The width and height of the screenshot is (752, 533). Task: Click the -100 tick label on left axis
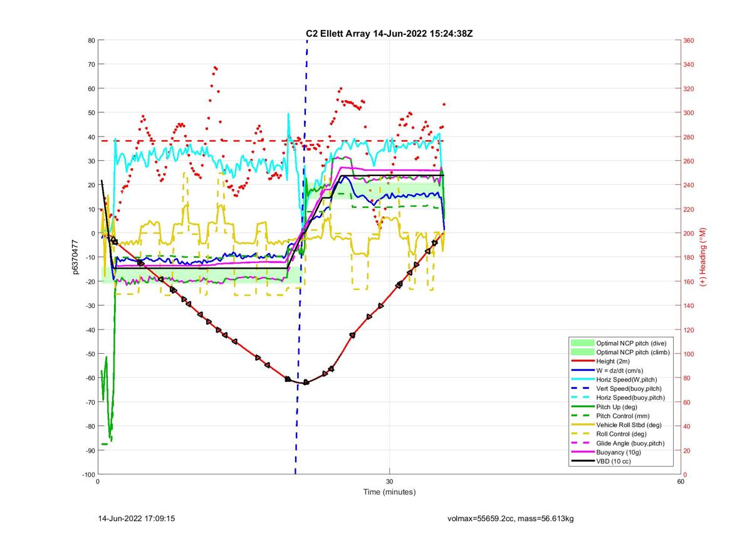coord(88,475)
